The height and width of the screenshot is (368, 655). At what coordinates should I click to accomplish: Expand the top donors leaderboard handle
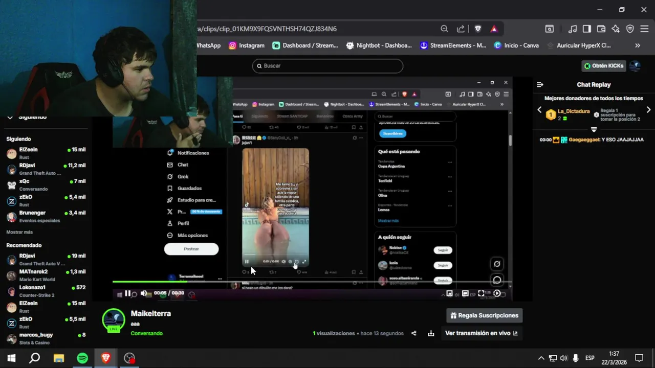[594, 129]
